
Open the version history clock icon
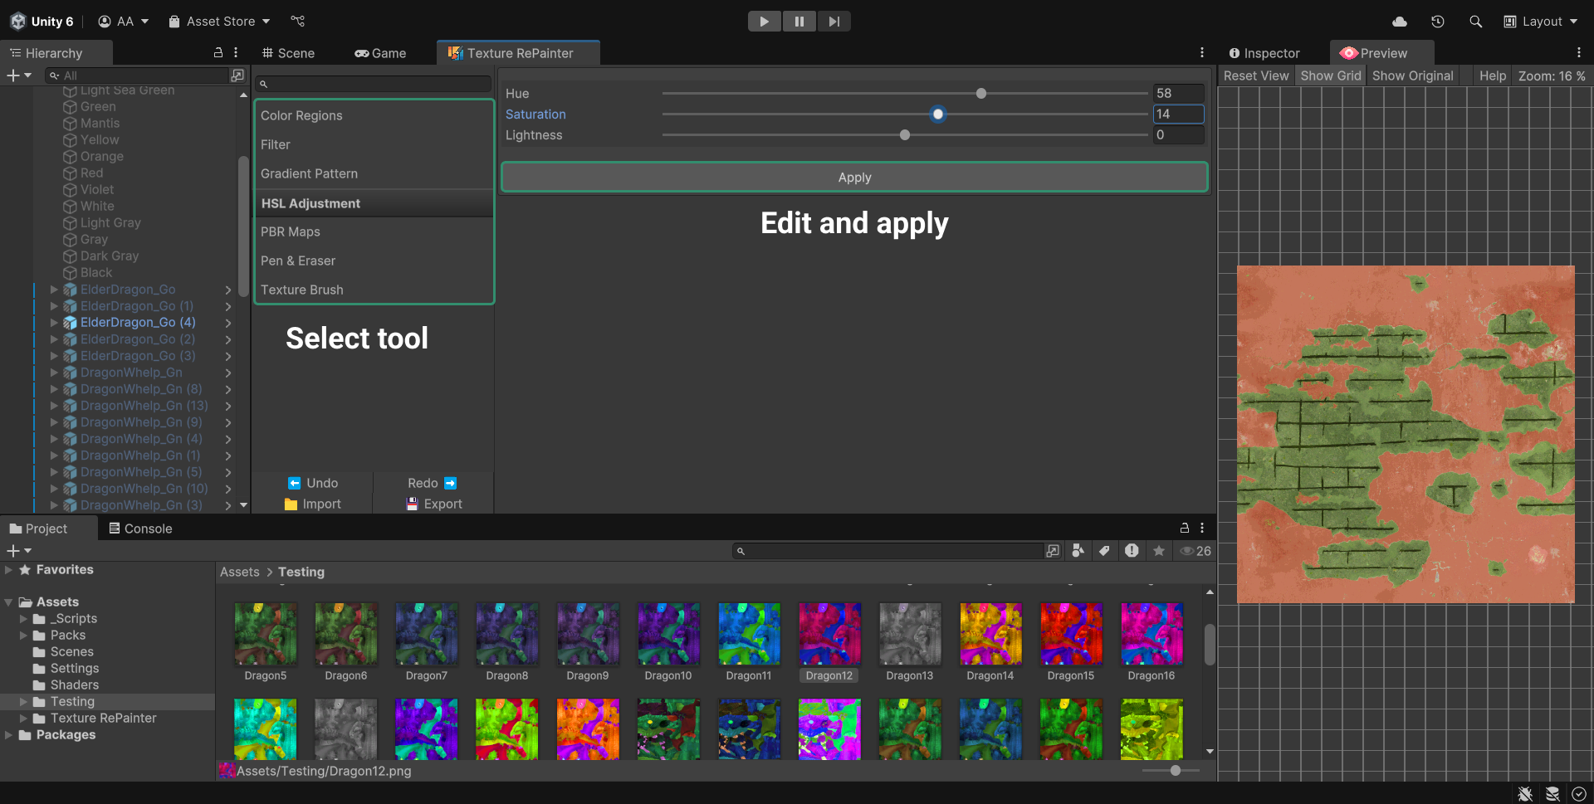coord(1438,22)
